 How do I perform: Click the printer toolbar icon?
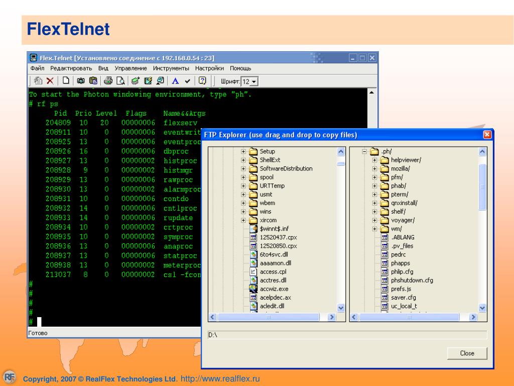coord(108,81)
